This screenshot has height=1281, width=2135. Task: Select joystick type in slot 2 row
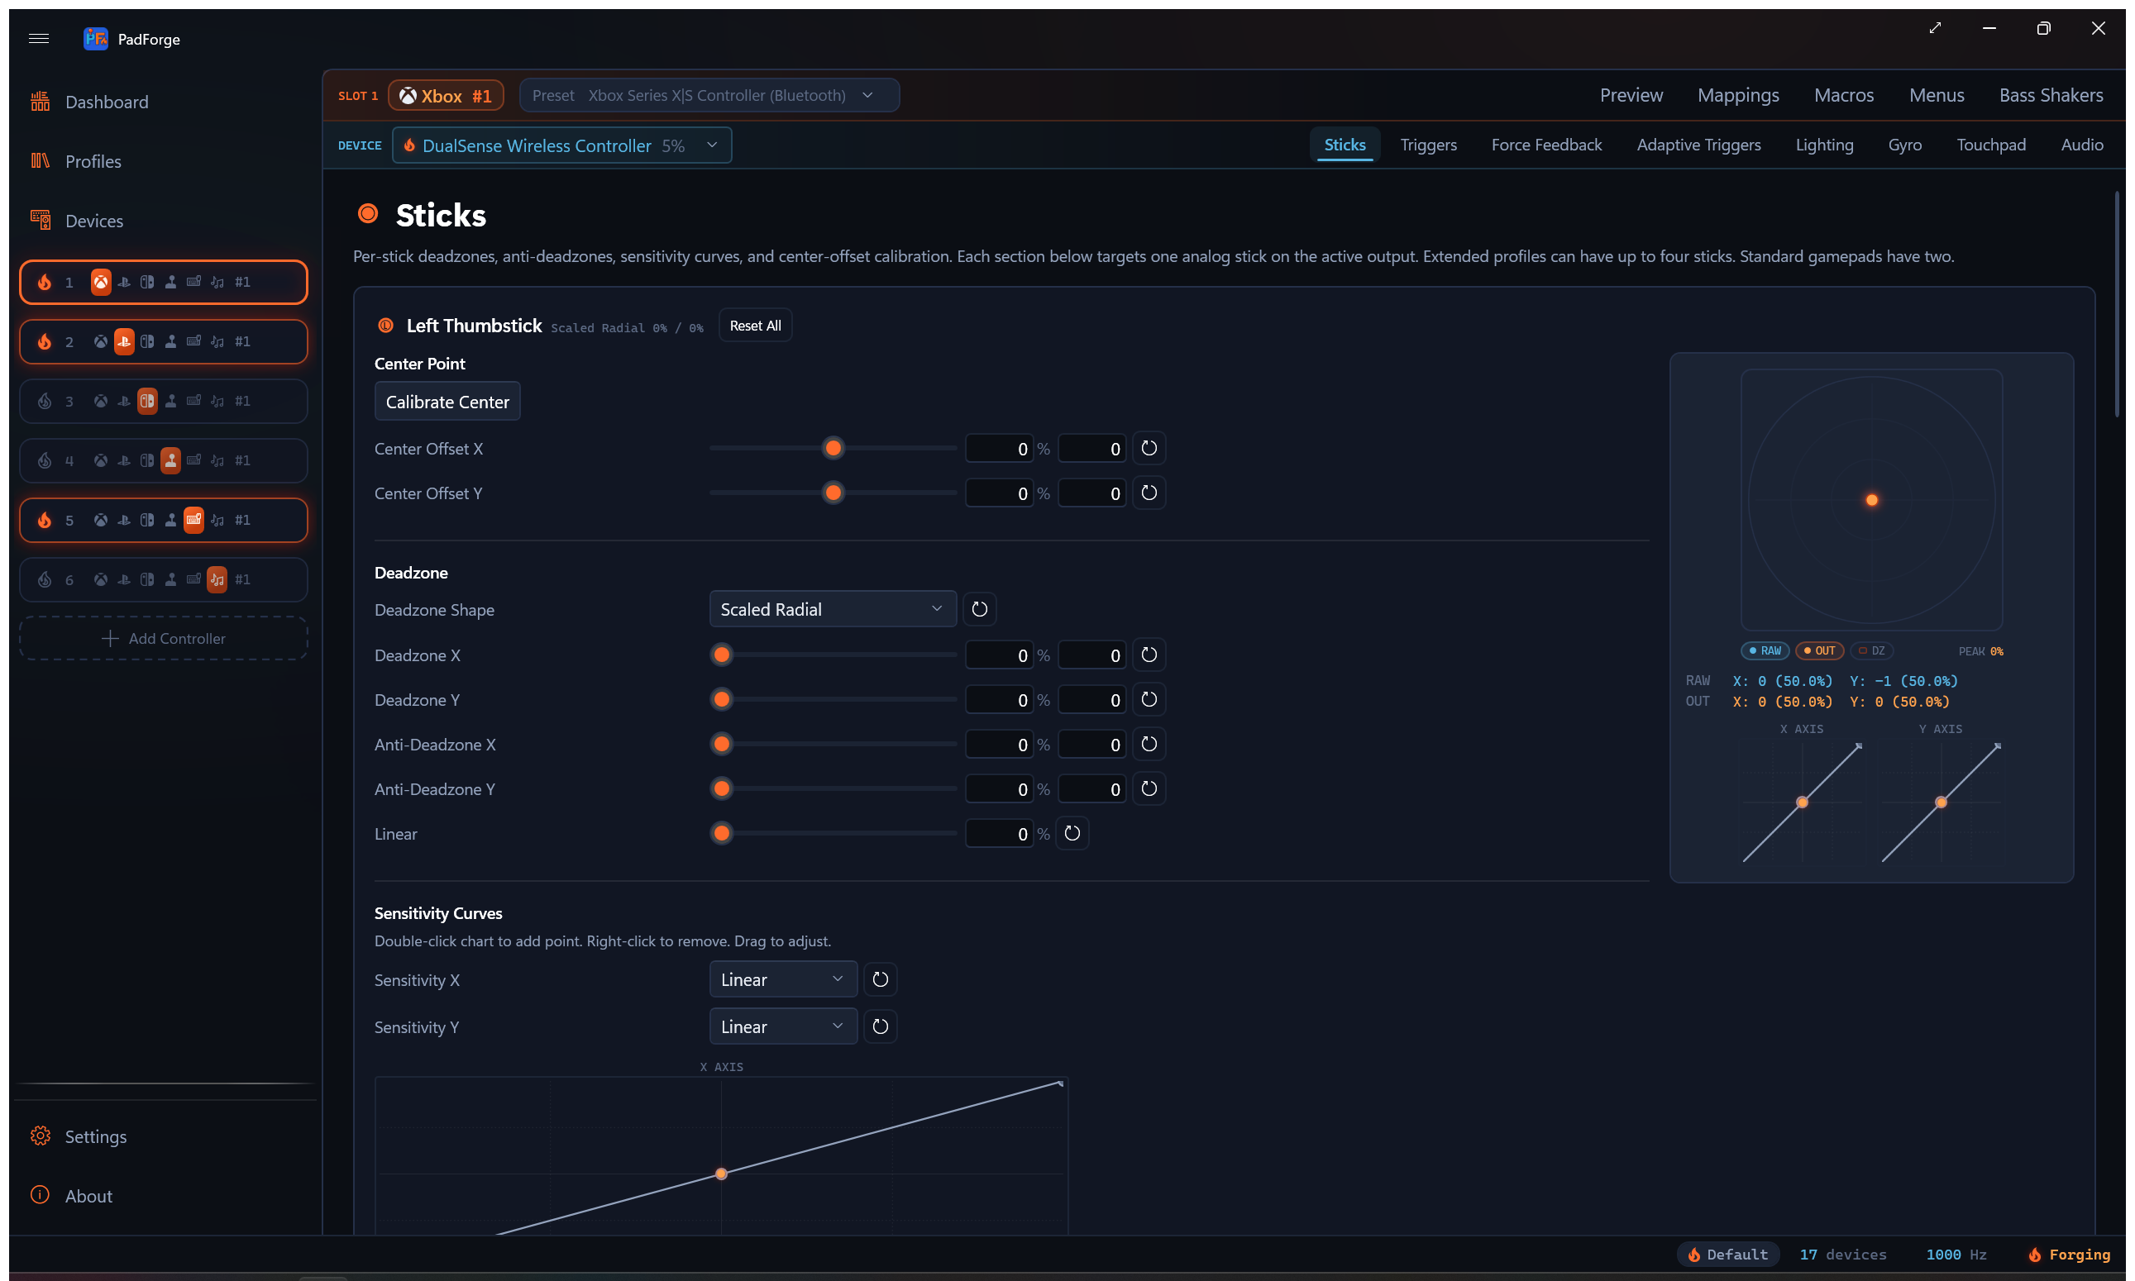tap(171, 342)
